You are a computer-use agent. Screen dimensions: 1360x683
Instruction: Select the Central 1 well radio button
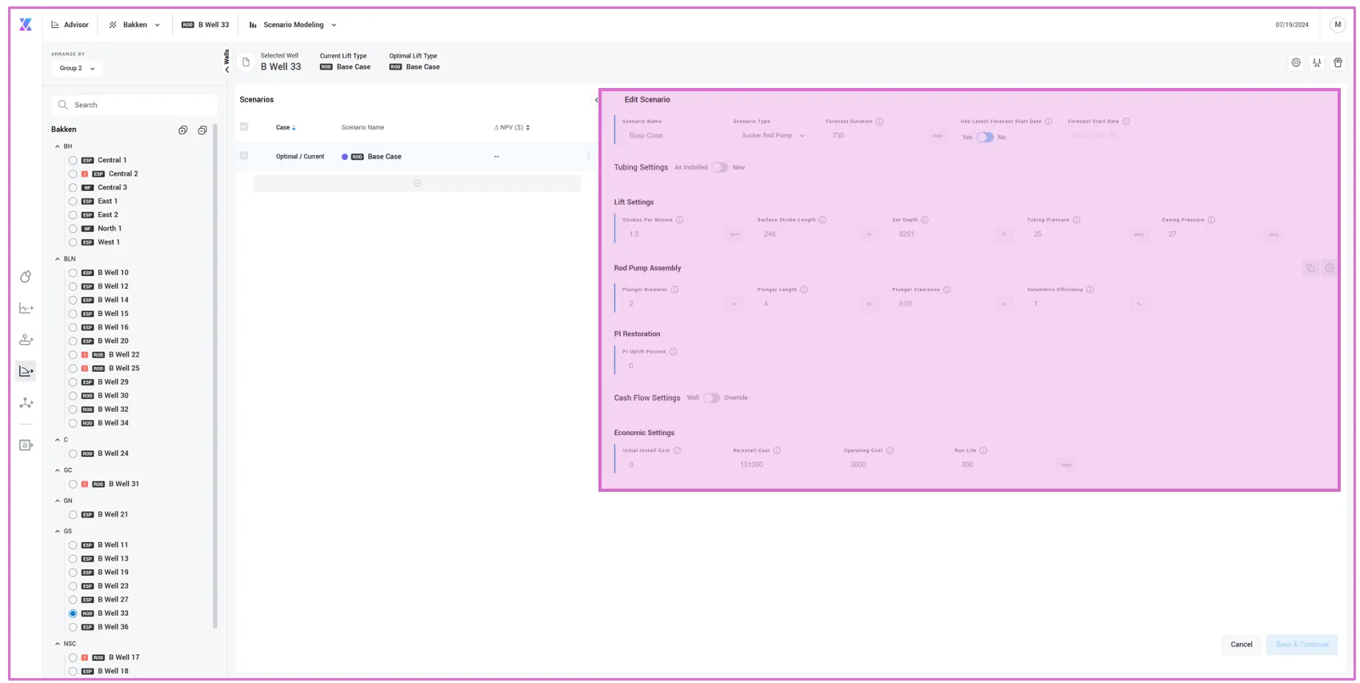coord(73,160)
